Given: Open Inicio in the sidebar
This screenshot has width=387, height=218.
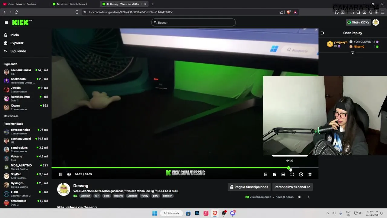Looking at the screenshot, I should (11, 35).
